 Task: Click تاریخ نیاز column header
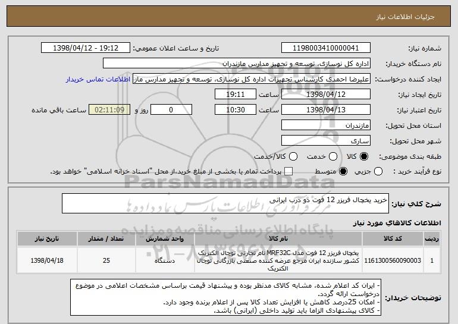(x=47, y=239)
